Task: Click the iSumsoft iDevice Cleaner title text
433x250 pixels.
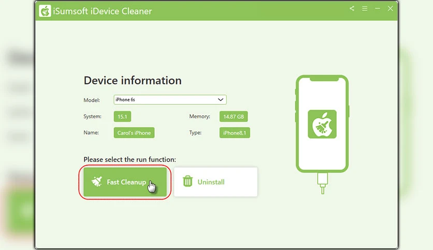Action: point(102,11)
